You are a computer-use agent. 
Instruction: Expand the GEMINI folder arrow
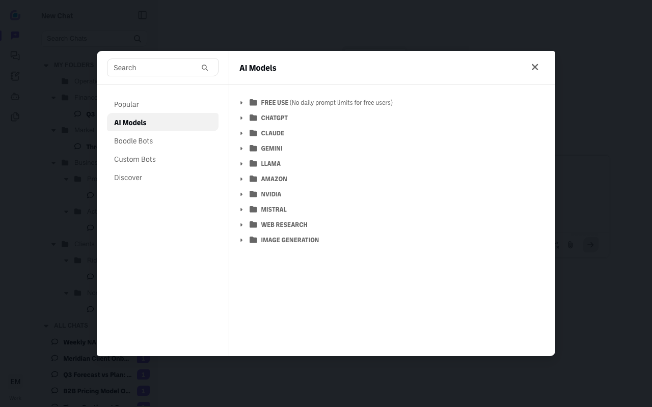(x=241, y=149)
